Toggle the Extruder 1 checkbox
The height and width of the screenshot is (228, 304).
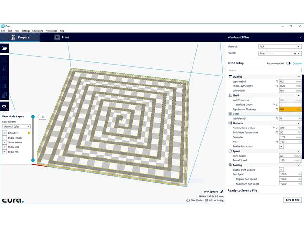tap(5, 133)
